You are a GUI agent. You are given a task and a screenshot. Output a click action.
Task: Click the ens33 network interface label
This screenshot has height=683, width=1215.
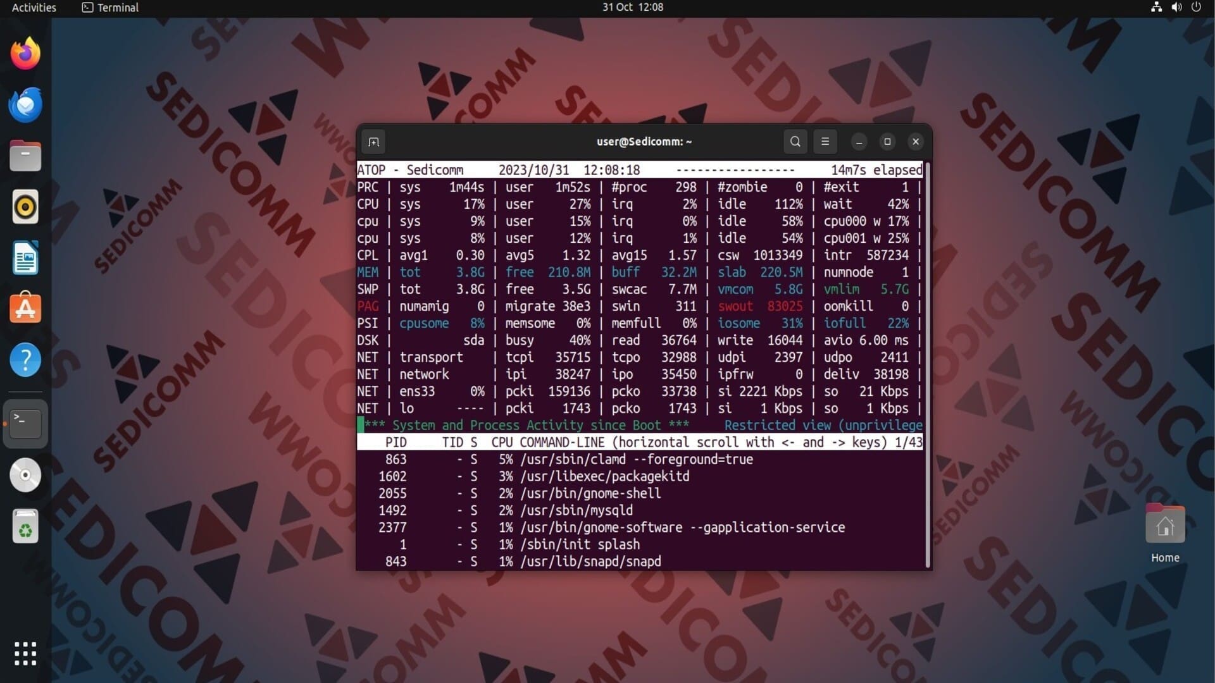click(x=417, y=391)
